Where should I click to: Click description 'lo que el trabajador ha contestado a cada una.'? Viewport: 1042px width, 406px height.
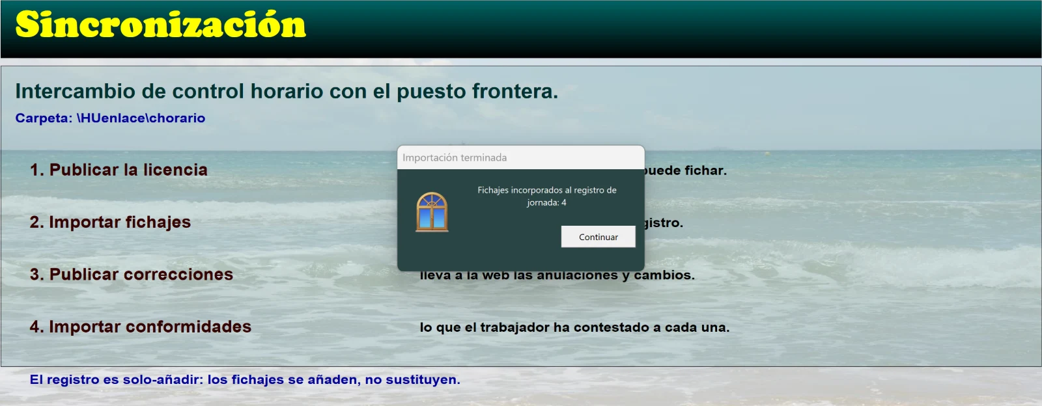574,327
